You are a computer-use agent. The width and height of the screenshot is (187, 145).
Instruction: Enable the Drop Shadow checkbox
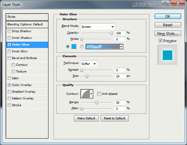pos(9,31)
